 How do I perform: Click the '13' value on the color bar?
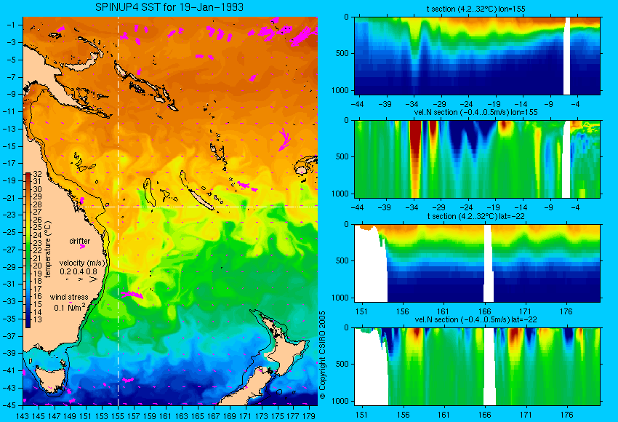coord(37,319)
